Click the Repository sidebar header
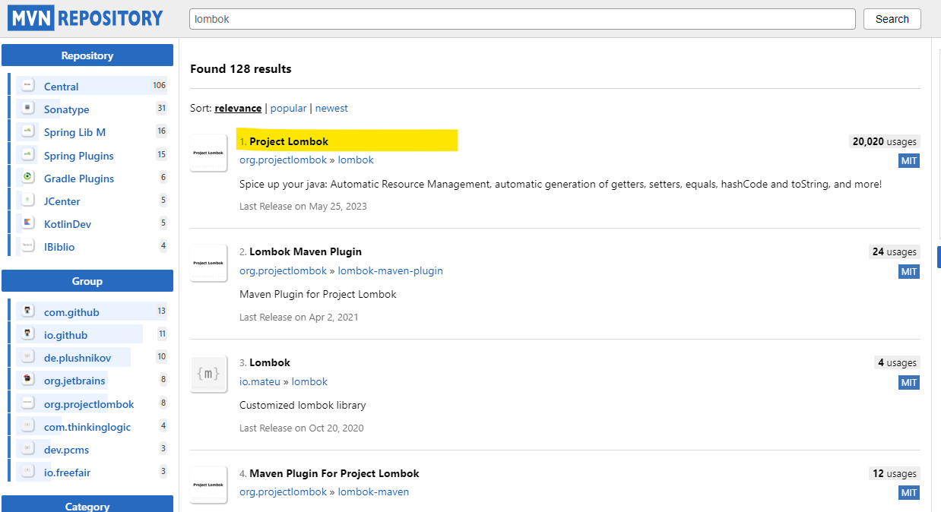Viewport: 941px width, 512px height. pos(87,55)
